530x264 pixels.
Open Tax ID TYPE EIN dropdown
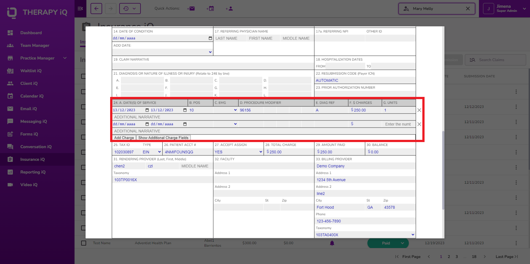(x=152, y=152)
